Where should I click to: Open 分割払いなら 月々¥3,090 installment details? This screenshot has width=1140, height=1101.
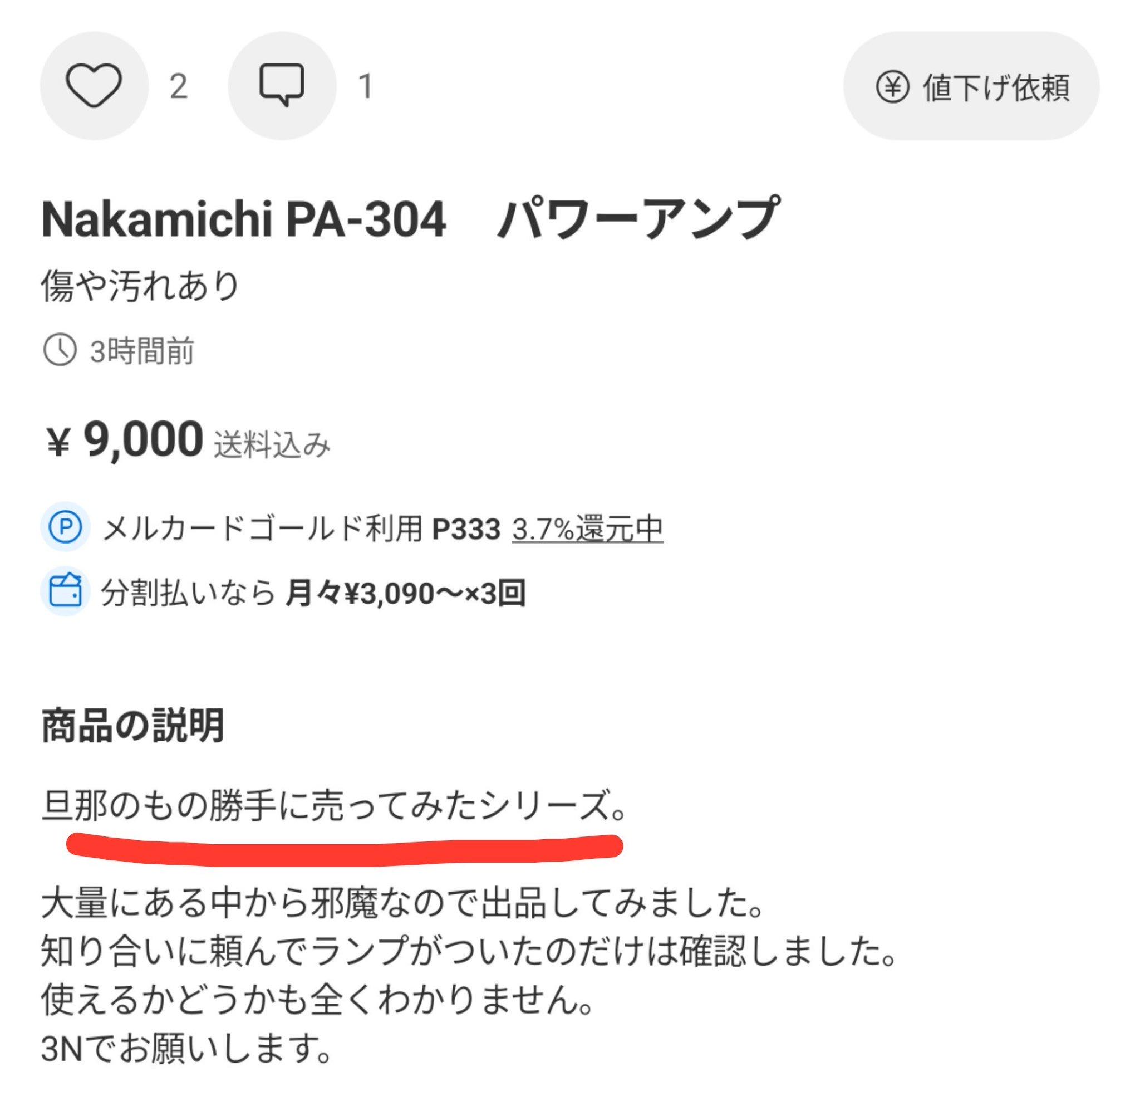313,593
